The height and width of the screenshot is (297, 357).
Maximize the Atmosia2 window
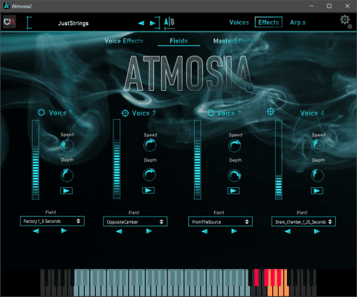pos(329,6)
